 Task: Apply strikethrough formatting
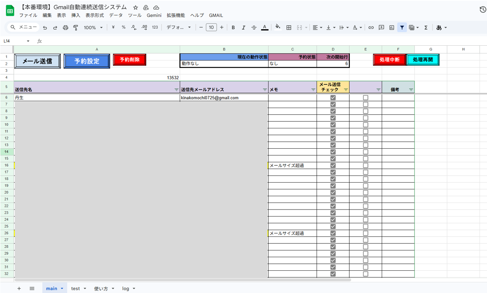pyautogui.click(x=254, y=28)
